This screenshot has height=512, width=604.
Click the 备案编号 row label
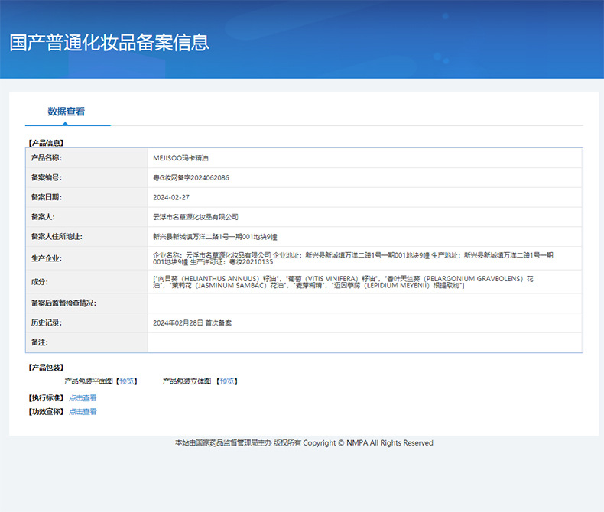coord(46,177)
